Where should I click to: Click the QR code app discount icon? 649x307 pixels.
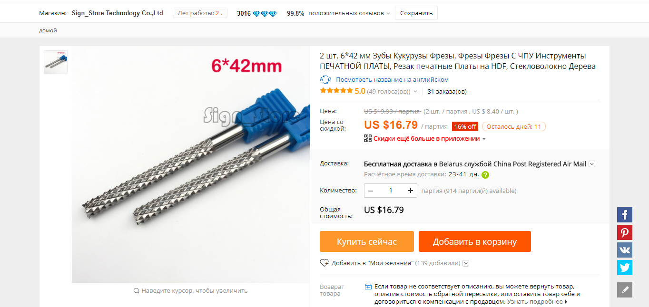pyautogui.click(x=368, y=138)
